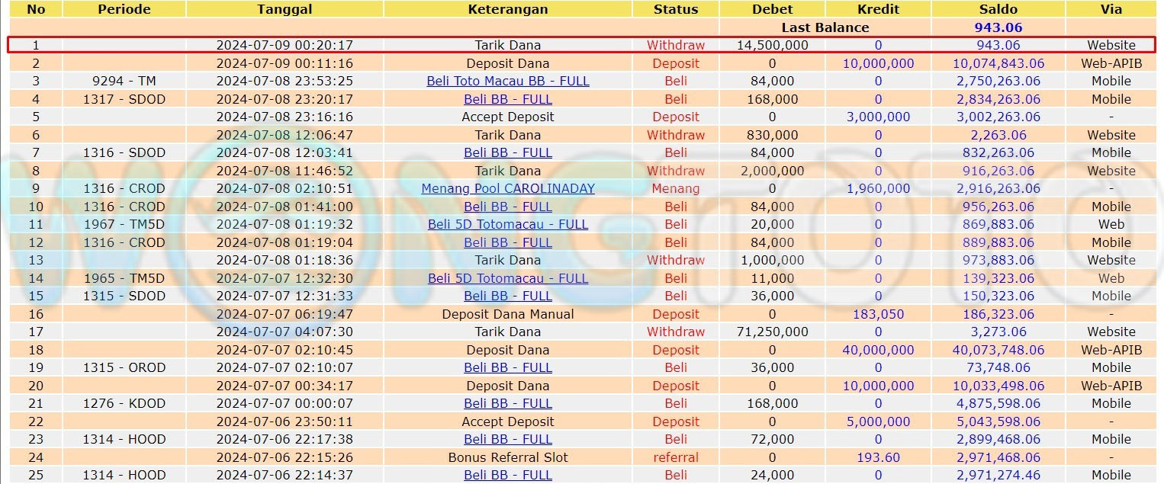
Task: Click the Keterangan column header
Action: [507, 9]
